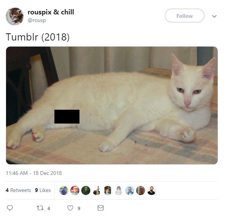Open dark green circular liker avatar

[x=86, y=190]
